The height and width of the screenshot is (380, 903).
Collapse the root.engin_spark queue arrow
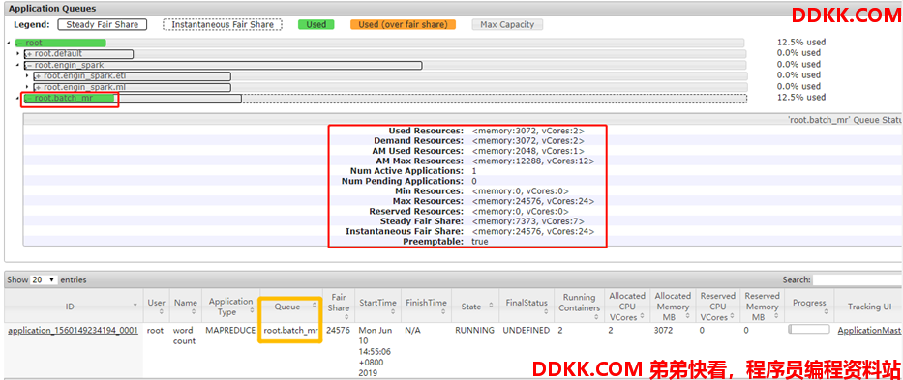(17, 65)
